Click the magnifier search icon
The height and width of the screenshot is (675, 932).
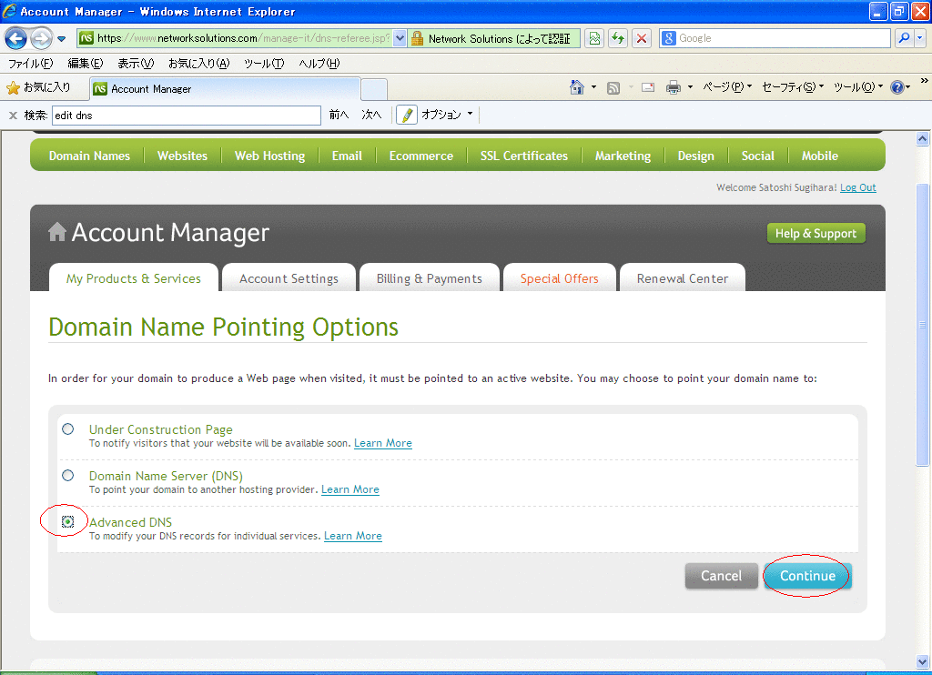tap(904, 38)
